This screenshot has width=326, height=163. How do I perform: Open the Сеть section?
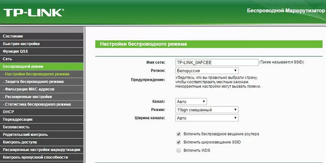click(x=42, y=59)
